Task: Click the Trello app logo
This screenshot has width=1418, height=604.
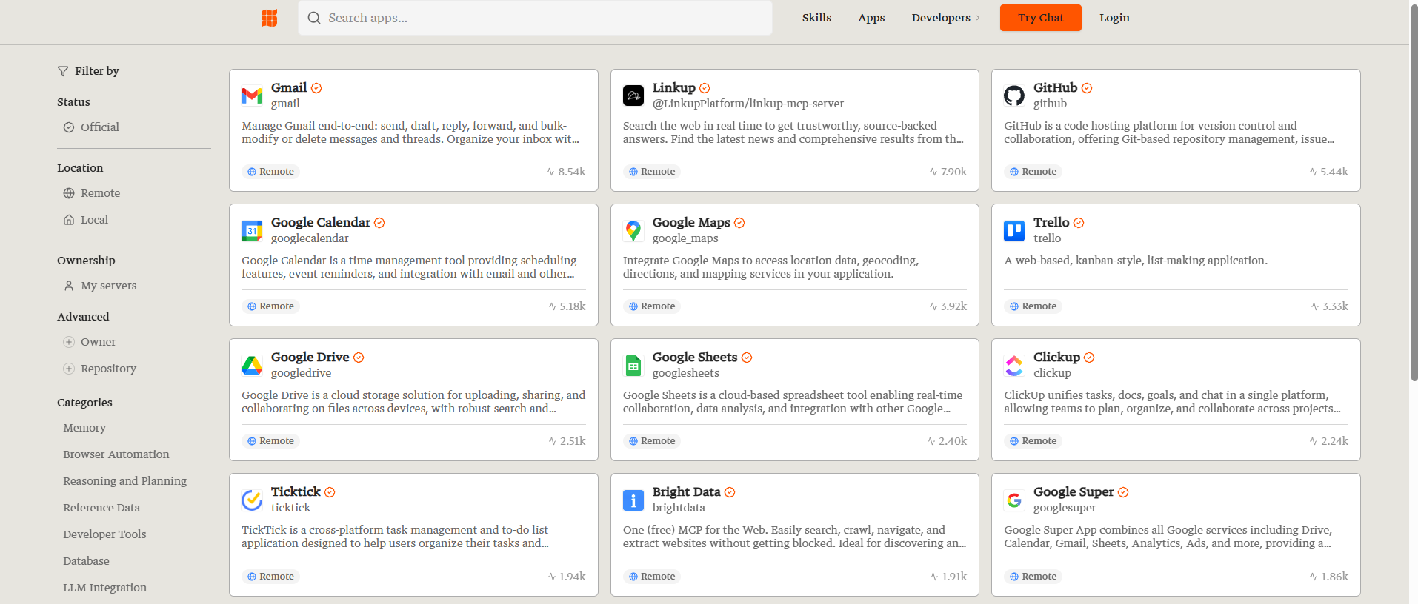Action: point(1014,230)
